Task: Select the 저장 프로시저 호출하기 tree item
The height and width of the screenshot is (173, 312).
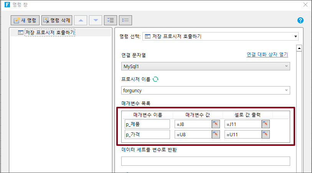Action: tap(50, 33)
